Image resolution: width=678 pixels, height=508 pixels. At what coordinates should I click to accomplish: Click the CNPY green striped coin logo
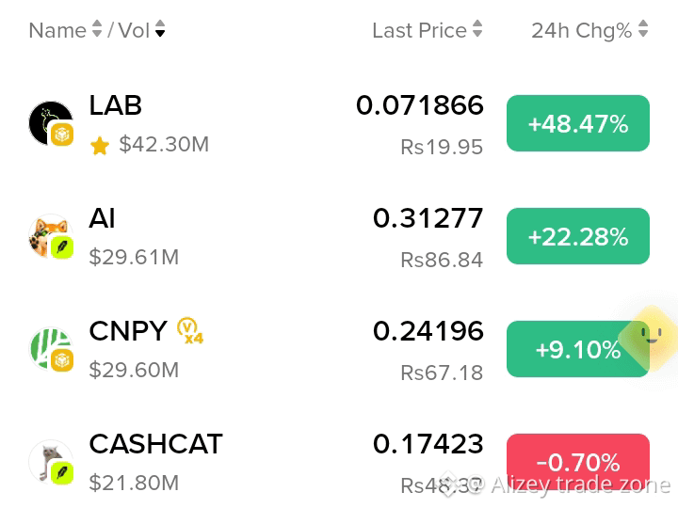click(51, 349)
